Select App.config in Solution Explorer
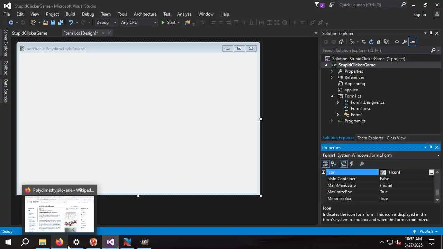The width and height of the screenshot is (443, 249). pyautogui.click(x=355, y=84)
